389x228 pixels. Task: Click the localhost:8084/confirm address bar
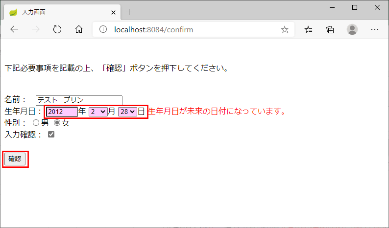click(x=194, y=29)
